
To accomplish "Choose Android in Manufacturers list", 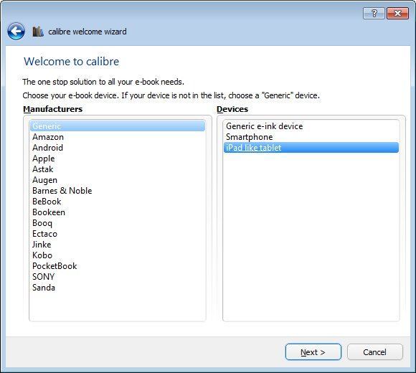I will click(118, 148).
